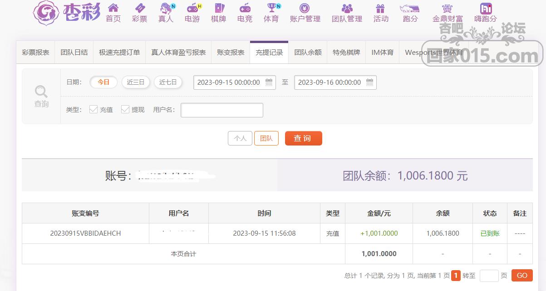The height and width of the screenshot is (291, 546).
Task: Choose the 近七日 date range
Action: coord(168,82)
